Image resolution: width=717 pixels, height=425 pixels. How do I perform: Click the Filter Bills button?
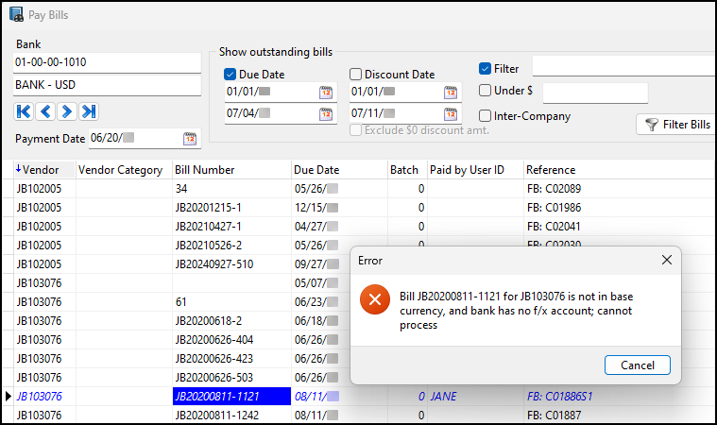[676, 125]
